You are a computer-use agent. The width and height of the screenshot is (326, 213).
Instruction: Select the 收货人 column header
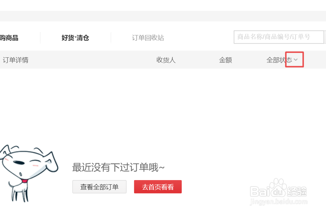[x=166, y=60]
